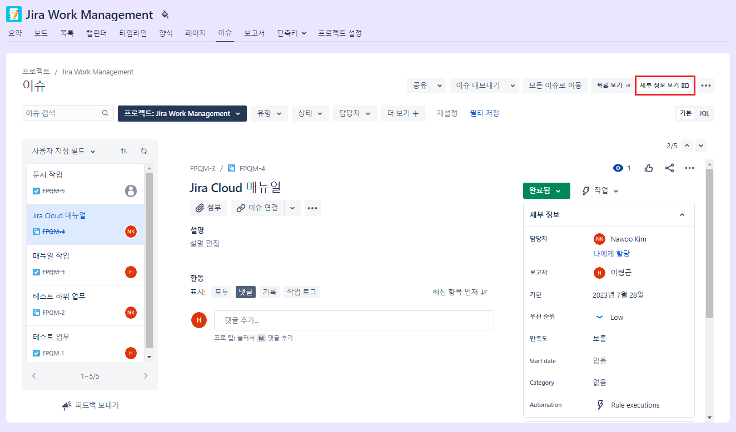736x432 pixels.
Task: Go to the next issue with down arrow
Action: [701, 146]
